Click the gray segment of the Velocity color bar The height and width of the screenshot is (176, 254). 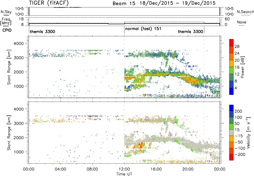point(231,132)
